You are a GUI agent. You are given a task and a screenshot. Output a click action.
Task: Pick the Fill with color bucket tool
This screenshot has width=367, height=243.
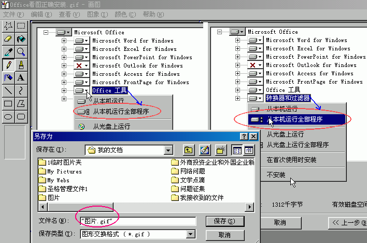(21, 39)
